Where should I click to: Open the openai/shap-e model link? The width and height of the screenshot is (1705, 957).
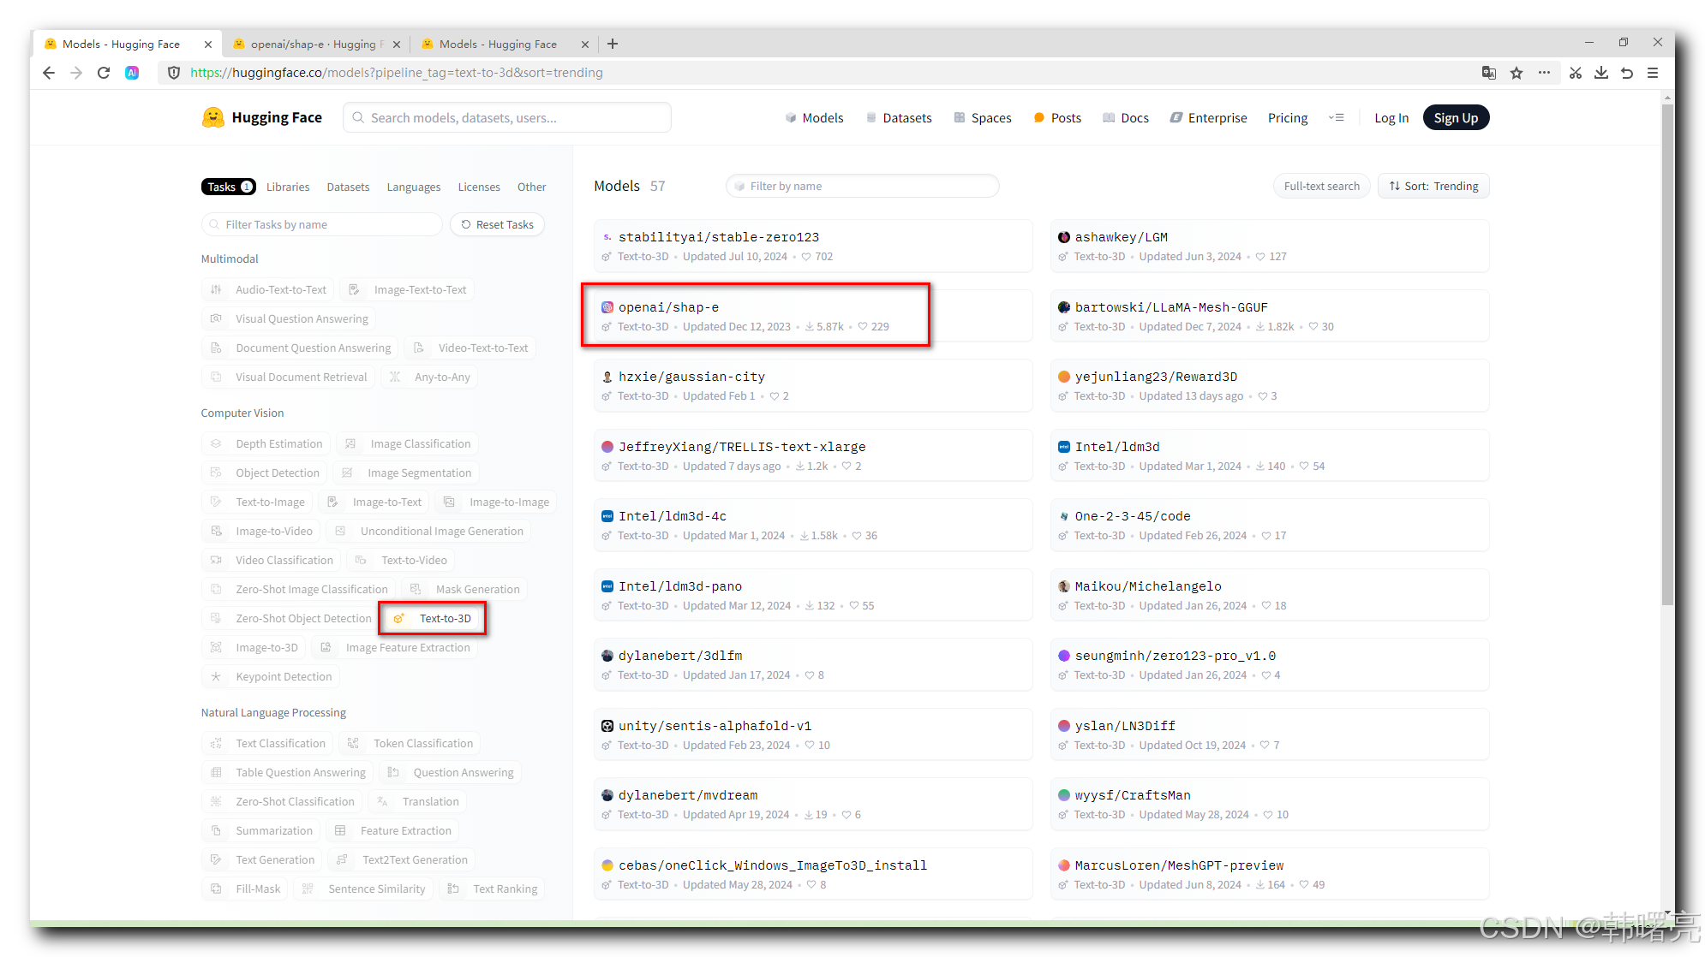point(668,307)
